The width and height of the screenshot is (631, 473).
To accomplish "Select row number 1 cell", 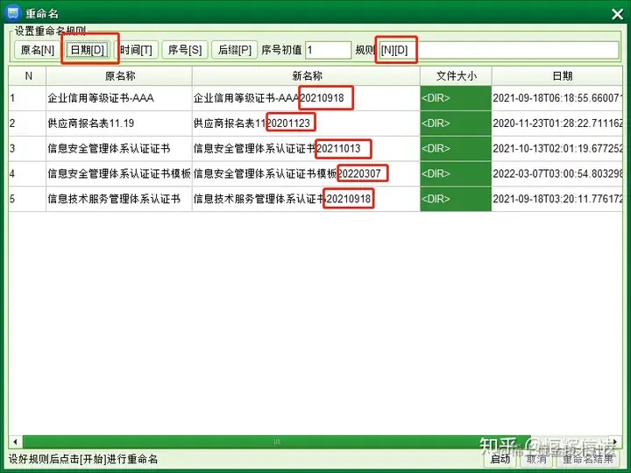I will point(28,98).
